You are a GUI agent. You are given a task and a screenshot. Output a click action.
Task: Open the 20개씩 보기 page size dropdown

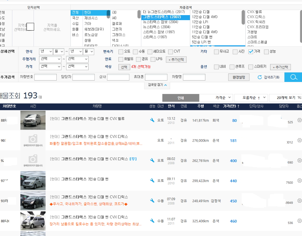(286, 98)
